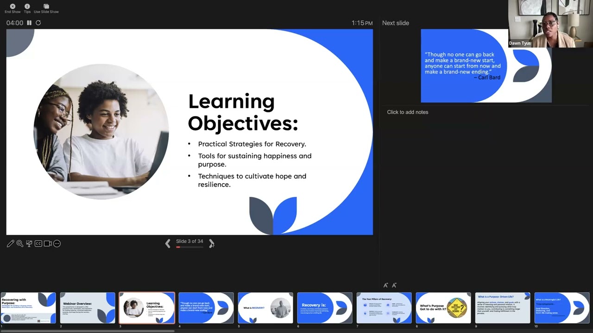
Task: Click the thumbnail strip horizontal scrollbar
Action: [87, 331]
